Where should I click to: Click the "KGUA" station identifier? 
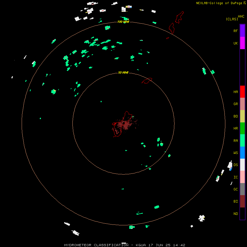[141, 245]
